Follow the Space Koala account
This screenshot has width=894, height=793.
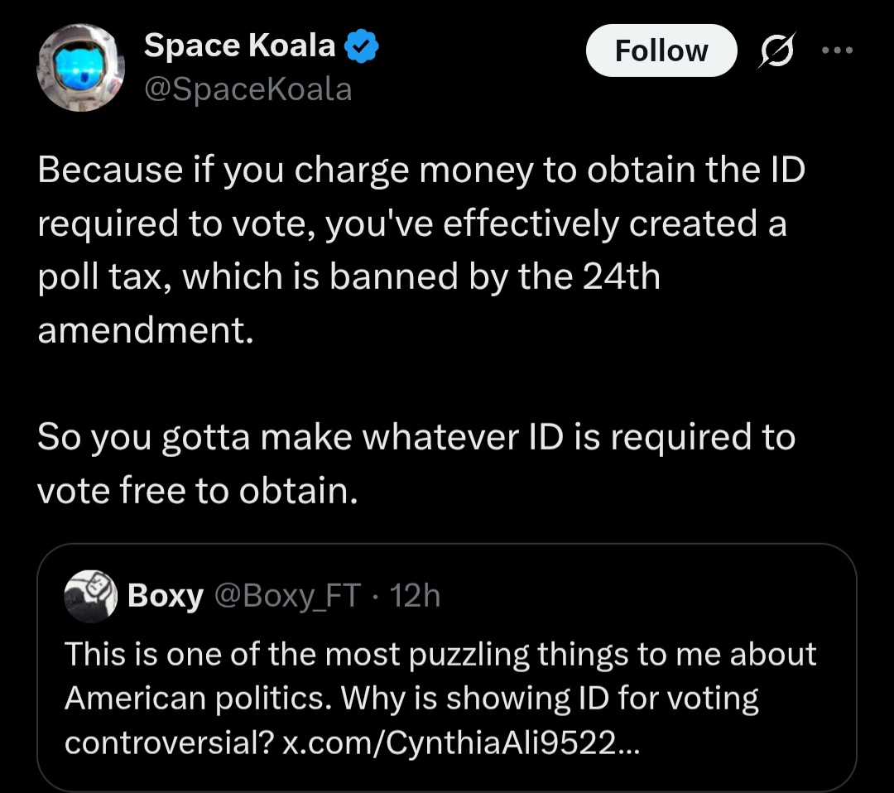pyautogui.click(x=661, y=50)
